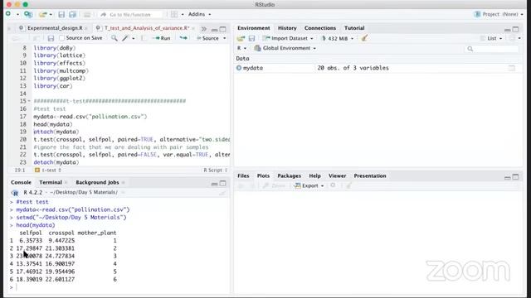Image resolution: width=531 pixels, height=298 pixels.
Task: Click the refresh environment icon
Action: pos(513,38)
